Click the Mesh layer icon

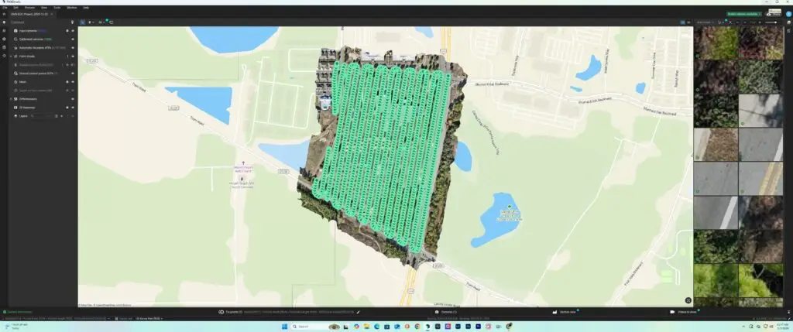point(16,81)
